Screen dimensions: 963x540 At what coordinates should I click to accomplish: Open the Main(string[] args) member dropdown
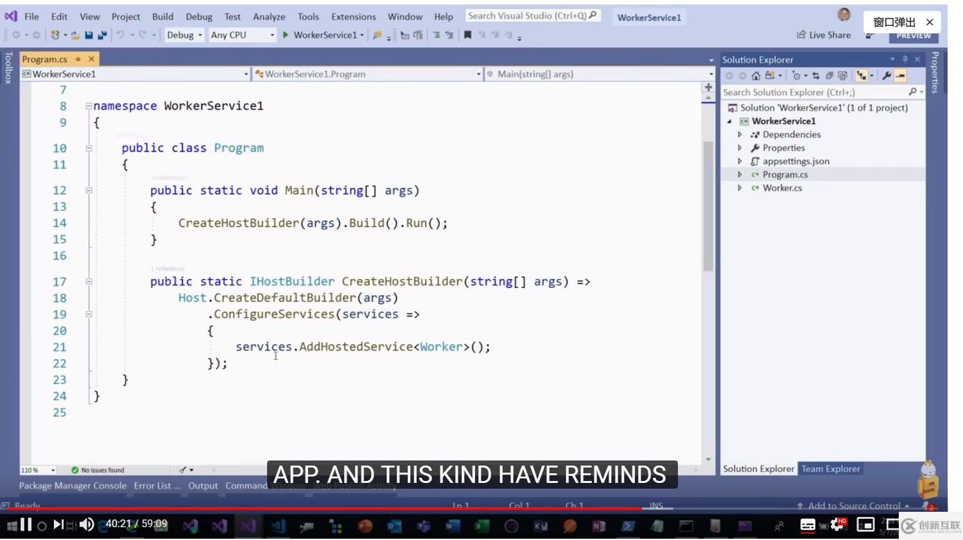(600, 74)
